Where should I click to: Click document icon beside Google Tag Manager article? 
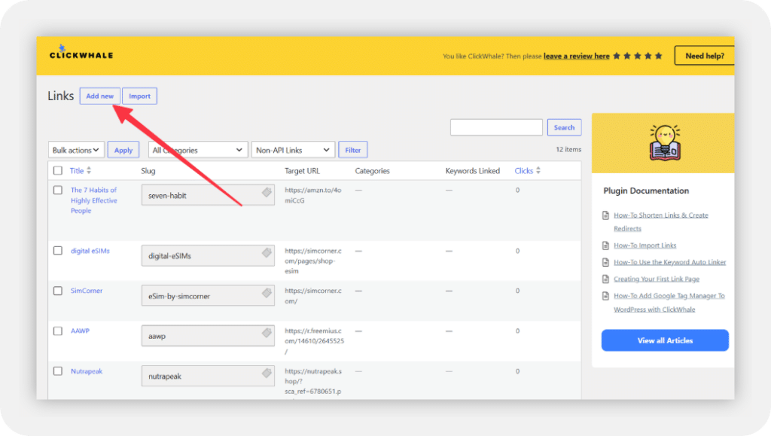[x=606, y=296]
